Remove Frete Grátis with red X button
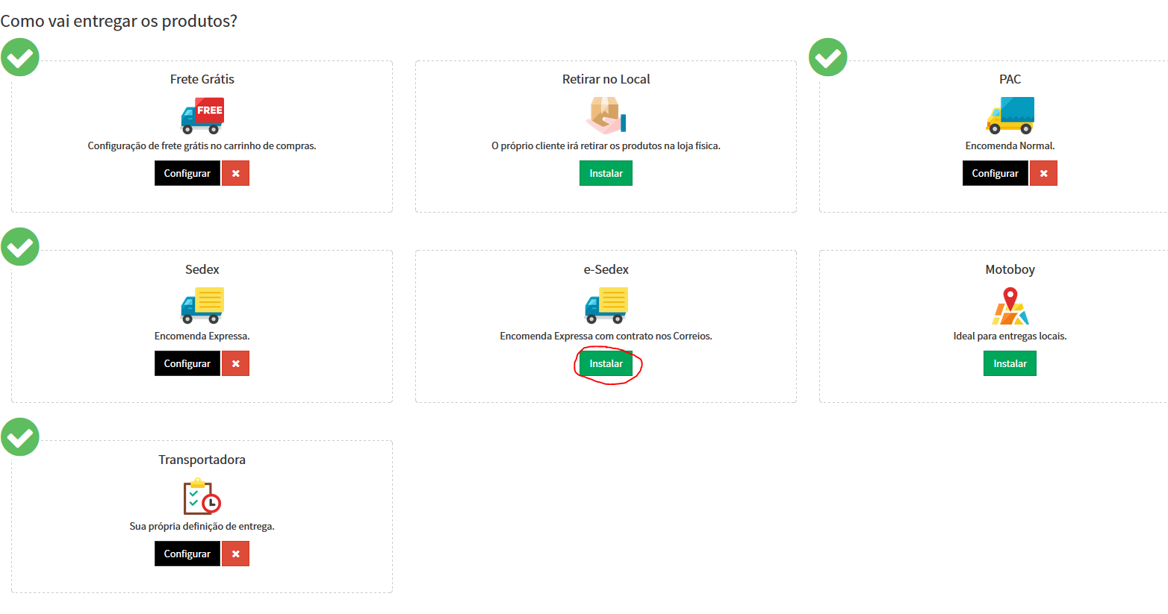Image resolution: width=1168 pixels, height=614 pixels. [x=235, y=173]
